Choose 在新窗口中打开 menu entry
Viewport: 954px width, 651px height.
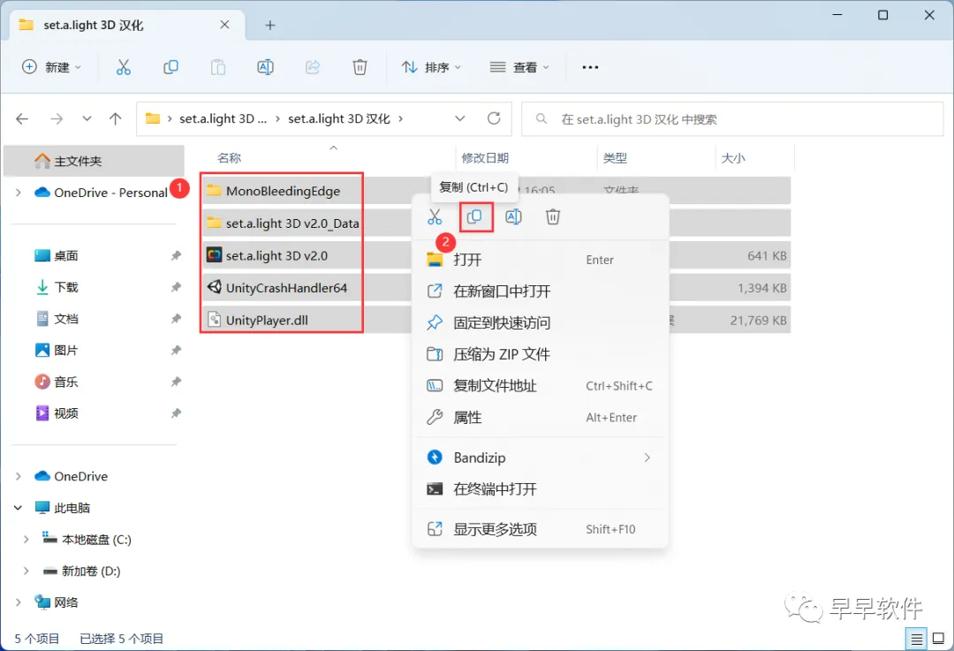click(541, 291)
